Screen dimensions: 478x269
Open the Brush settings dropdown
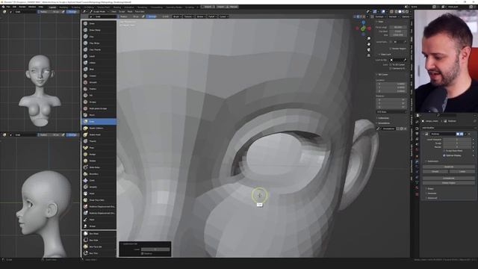pos(177,16)
